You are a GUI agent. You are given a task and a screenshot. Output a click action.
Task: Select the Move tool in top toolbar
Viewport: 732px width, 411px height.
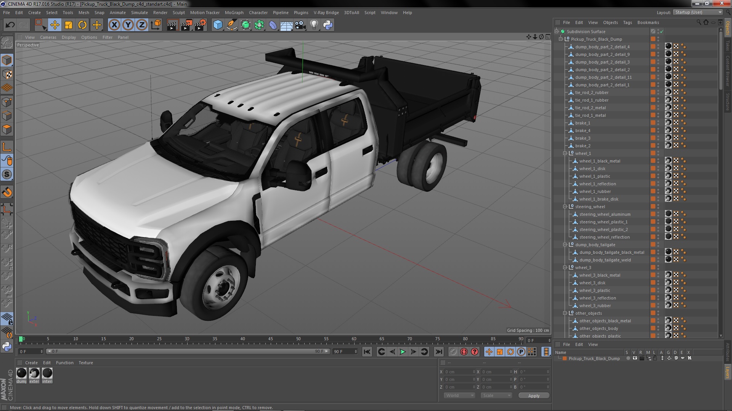pyautogui.click(x=55, y=25)
